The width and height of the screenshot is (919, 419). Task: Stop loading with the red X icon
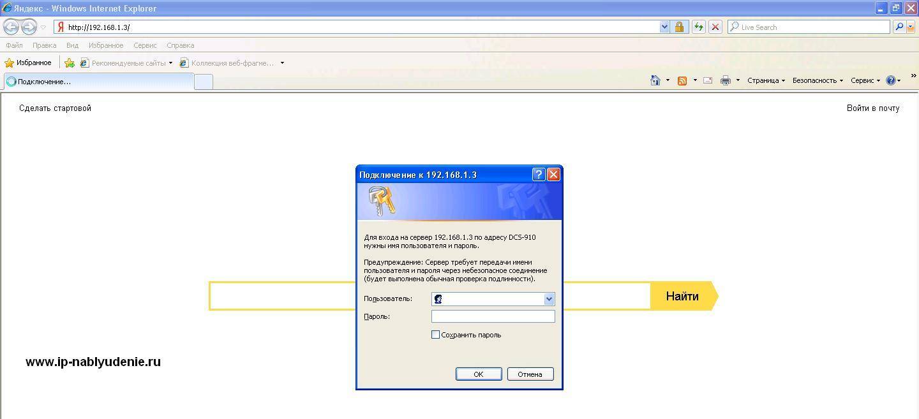(715, 27)
